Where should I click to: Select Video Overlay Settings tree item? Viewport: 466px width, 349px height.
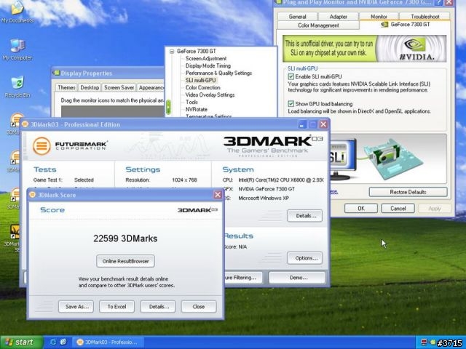[210, 95]
